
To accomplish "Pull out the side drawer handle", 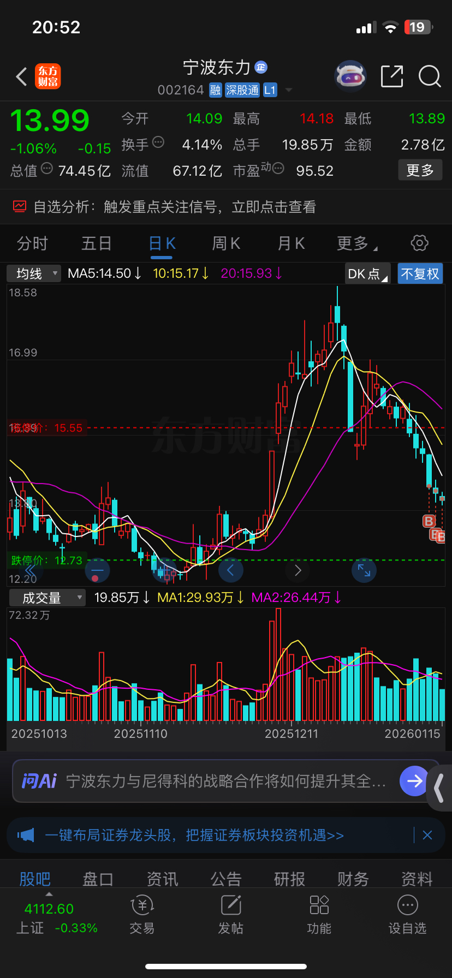I will [440, 788].
